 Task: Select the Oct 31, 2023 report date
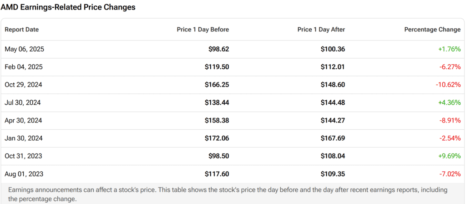24,156
